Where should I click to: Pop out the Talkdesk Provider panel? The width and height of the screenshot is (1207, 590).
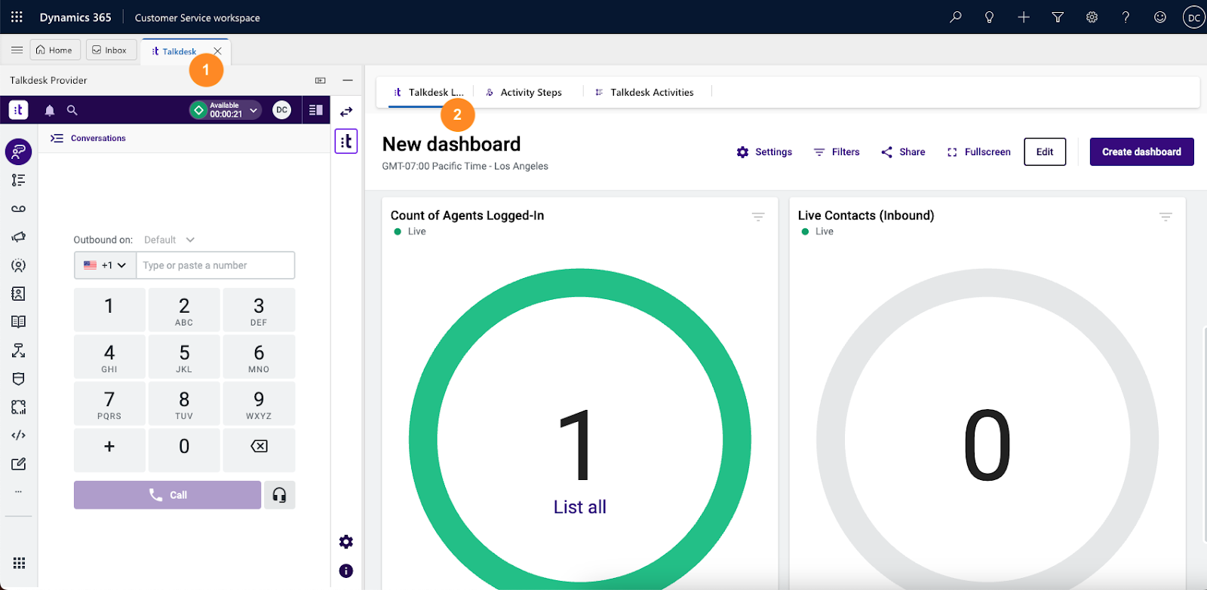coord(321,81)
